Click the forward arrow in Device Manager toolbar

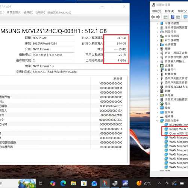[158, 17]
